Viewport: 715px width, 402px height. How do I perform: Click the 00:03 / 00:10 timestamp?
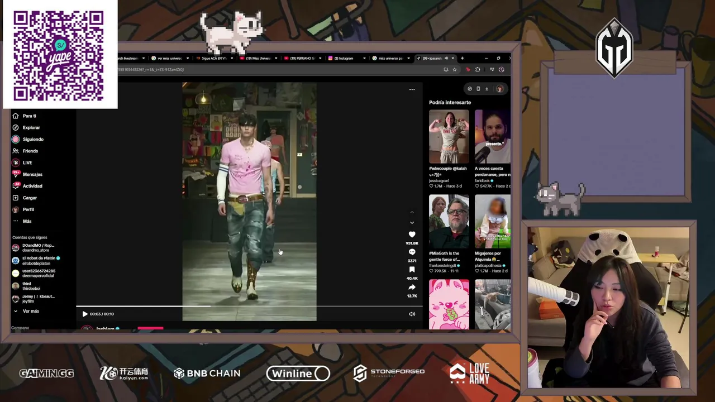[102, 314]
